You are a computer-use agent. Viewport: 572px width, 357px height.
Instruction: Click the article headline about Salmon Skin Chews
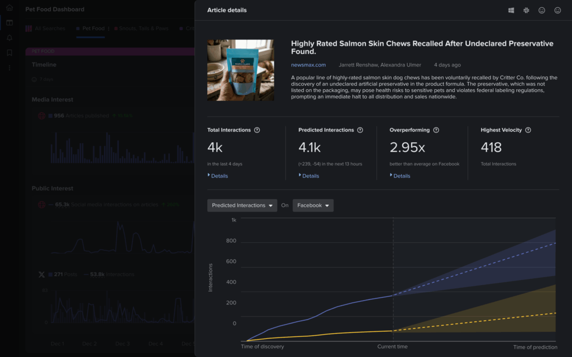[422, 47]
